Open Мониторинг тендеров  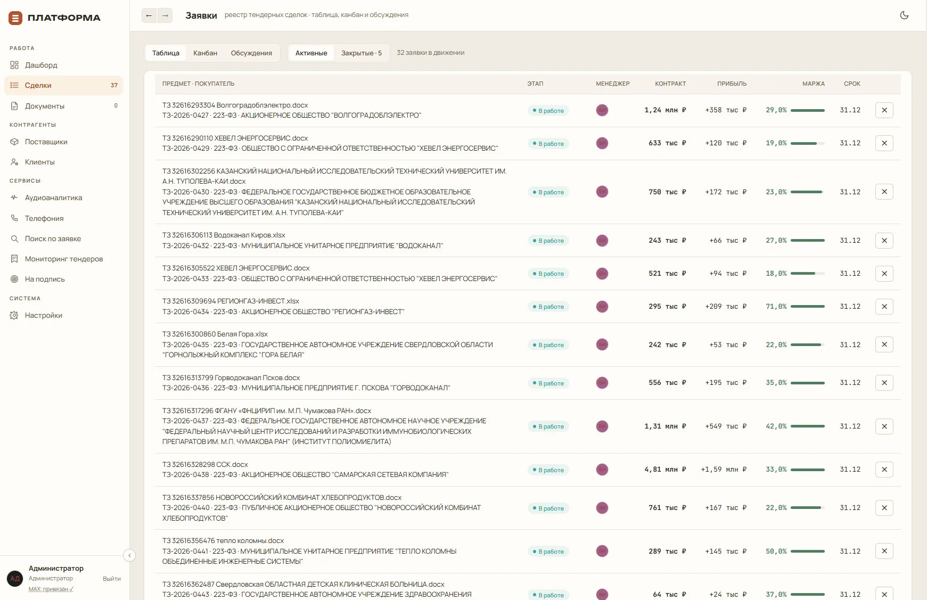(63, 259)
